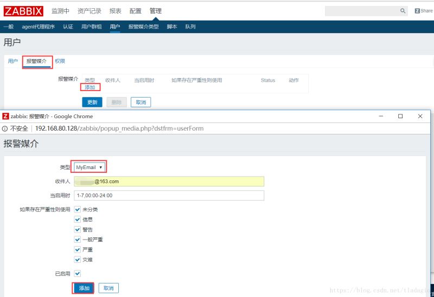Open the 配置 menu
The image size is (434, 297).
[135, 11]
